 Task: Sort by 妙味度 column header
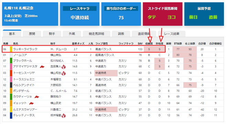(x=160, y=44)
